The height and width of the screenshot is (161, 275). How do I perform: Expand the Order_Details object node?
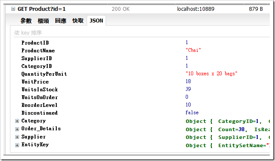17,129
